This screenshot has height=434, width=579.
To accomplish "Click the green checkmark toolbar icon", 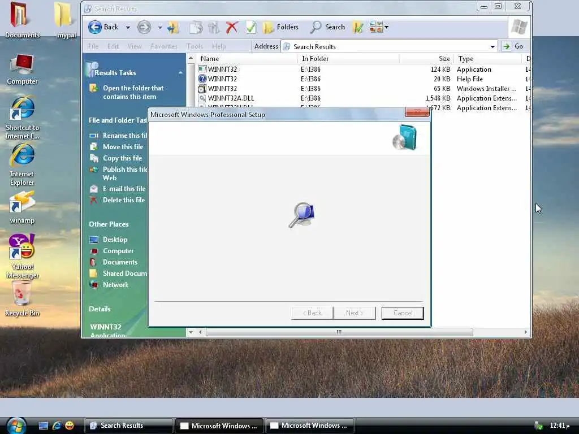I will tap(251, 27).
